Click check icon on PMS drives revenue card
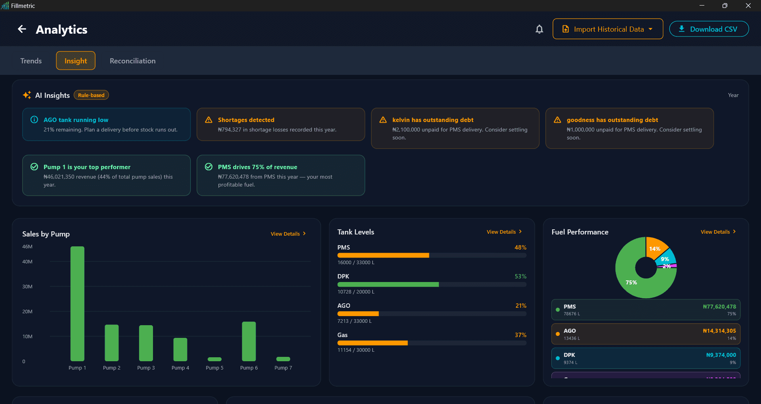This screenshot has height=404, width=761. click(x=208, y=167)
